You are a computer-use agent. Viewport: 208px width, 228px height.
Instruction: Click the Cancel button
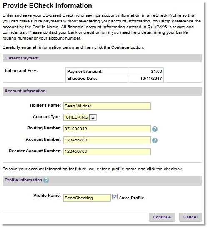point(190,217)
